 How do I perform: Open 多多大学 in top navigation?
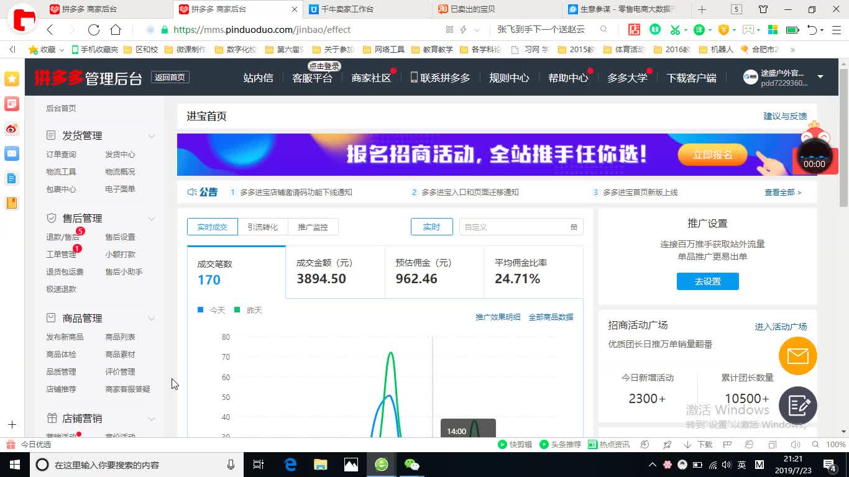(x=627, y=78)
